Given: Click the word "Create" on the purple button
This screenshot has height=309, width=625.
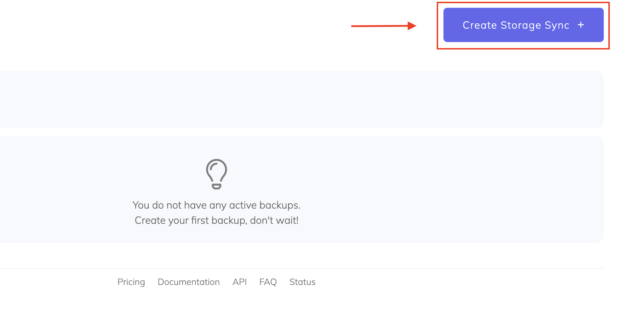Looking at the screenshot, I should pyautogui.click(x=480, y=25).
